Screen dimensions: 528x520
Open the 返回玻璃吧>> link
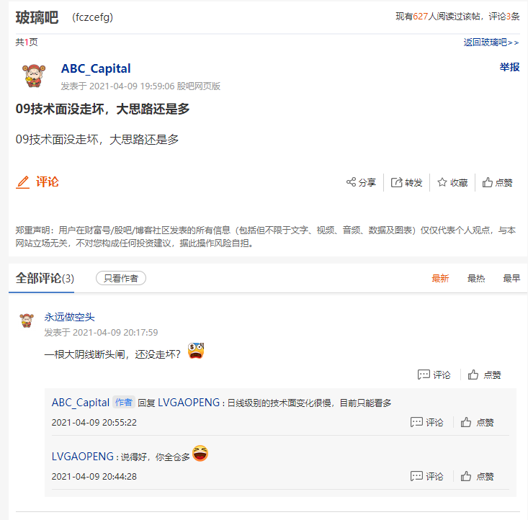pyautogui.click(x=491, y=42)
